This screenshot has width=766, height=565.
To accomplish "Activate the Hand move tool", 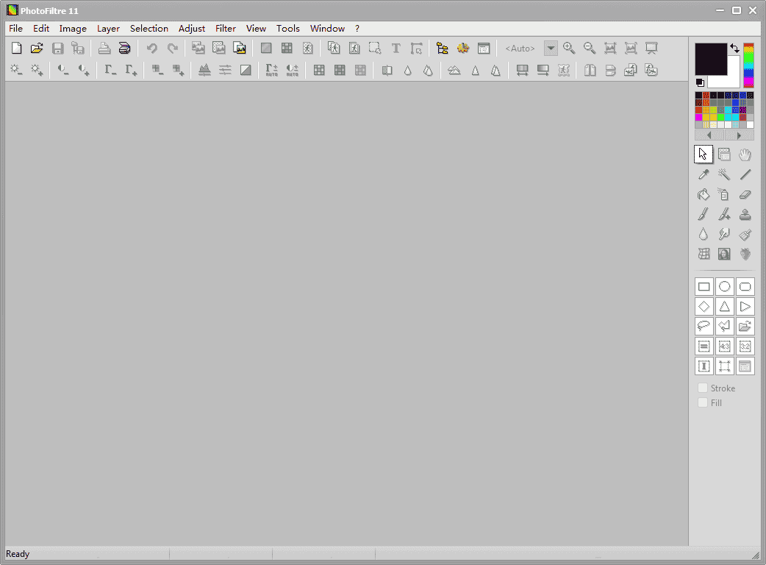I will (x=745, y=154).
